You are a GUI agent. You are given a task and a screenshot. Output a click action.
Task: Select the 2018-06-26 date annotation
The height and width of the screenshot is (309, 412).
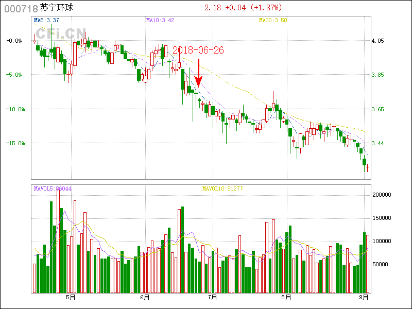[x=198, y=50]
